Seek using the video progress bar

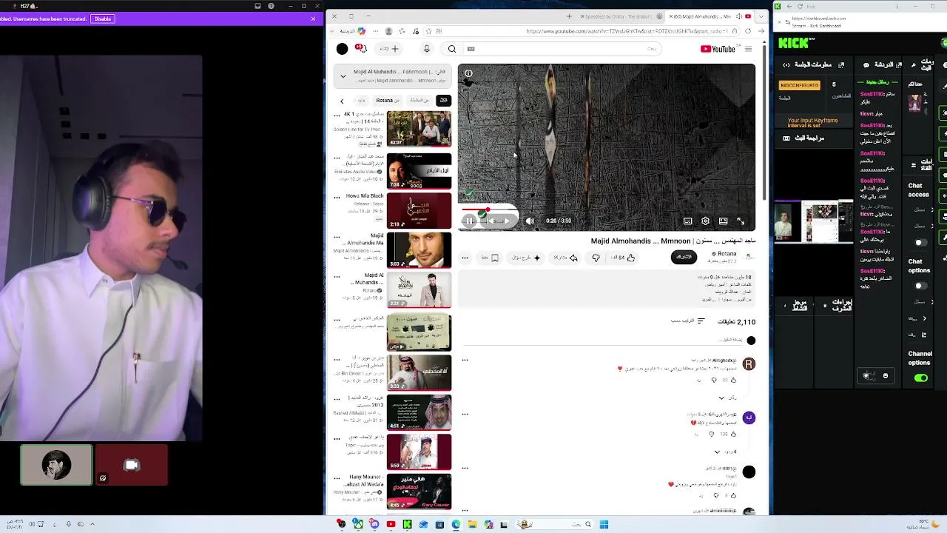[607, 210]
